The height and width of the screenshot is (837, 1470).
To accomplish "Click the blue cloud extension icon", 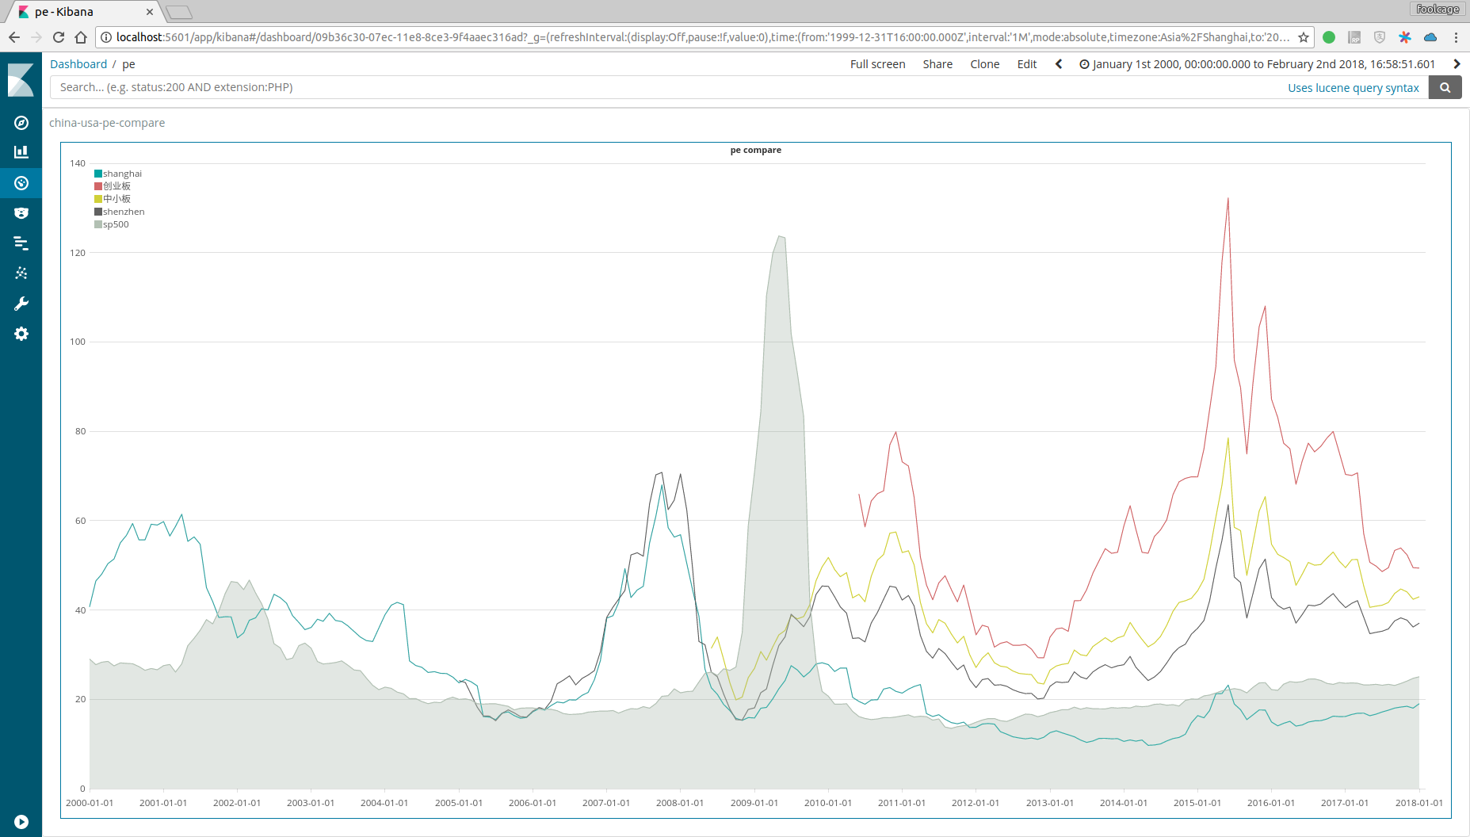I will tap(1430, 37).
